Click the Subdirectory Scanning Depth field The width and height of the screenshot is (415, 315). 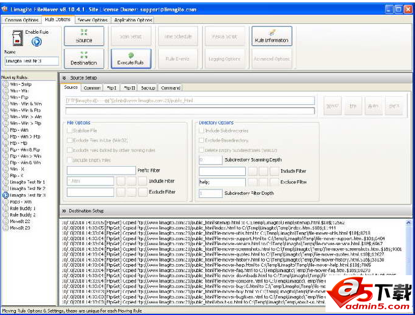tap(210, 160)
